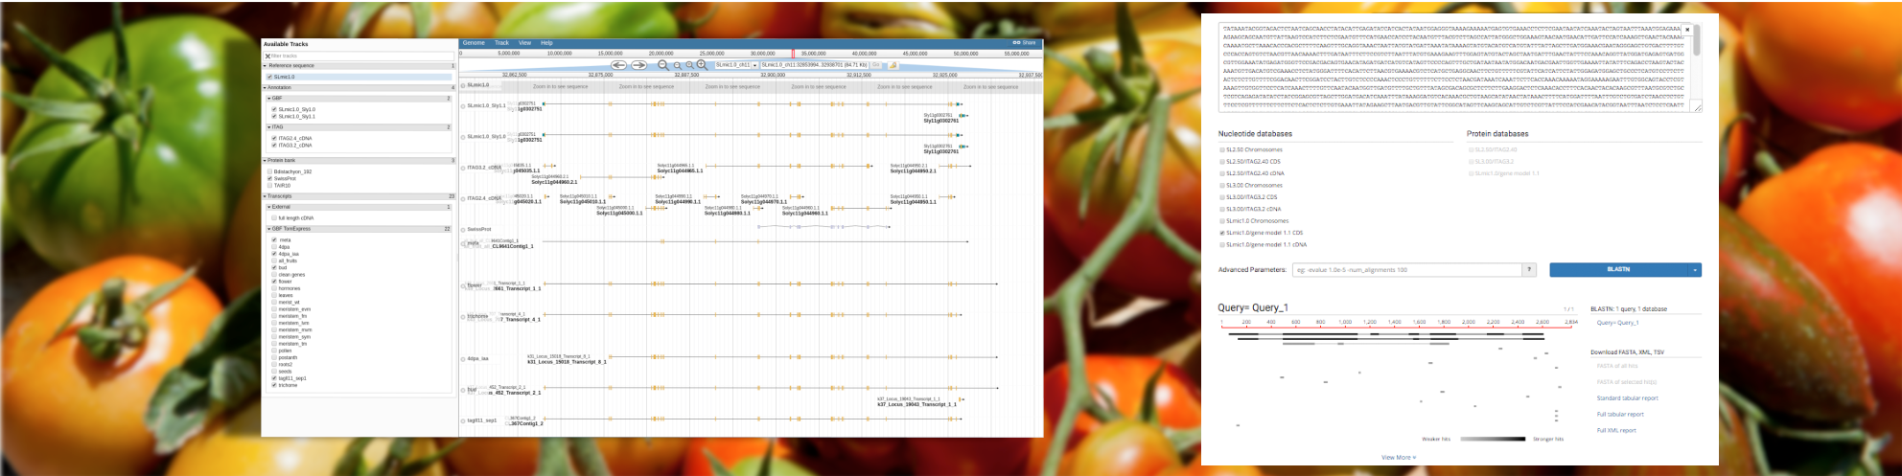1902x476 pixels.
Task: Open the Track menu
Action: pos(501,43)
